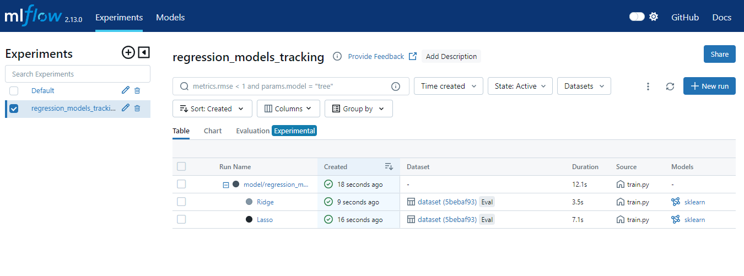Open the GitHub link
The height and width of the screenshot is (276, 744).
point(685,17)
